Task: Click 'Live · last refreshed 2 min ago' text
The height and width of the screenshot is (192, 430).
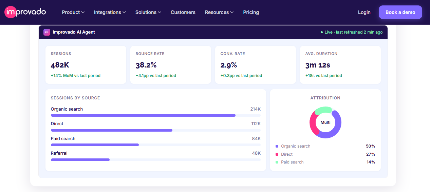Action: pos(354,32)
